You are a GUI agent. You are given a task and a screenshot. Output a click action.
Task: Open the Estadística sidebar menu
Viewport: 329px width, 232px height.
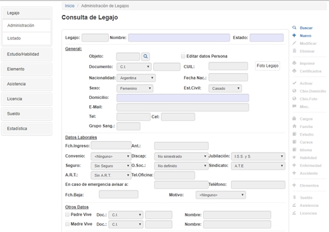click(27, 129)
